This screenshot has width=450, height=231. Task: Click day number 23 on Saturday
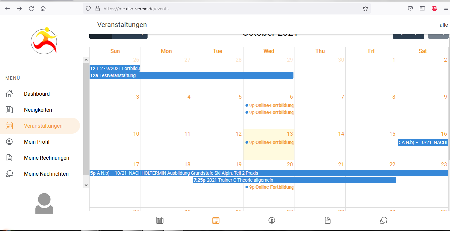pos(444,164)
